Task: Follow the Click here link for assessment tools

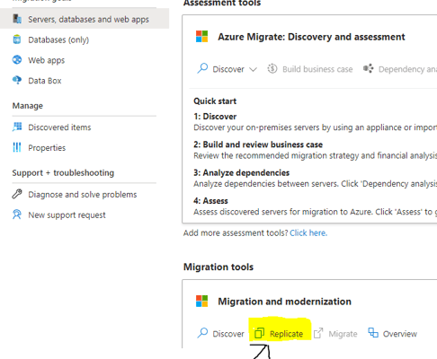Action: click(x=308, y=232)
